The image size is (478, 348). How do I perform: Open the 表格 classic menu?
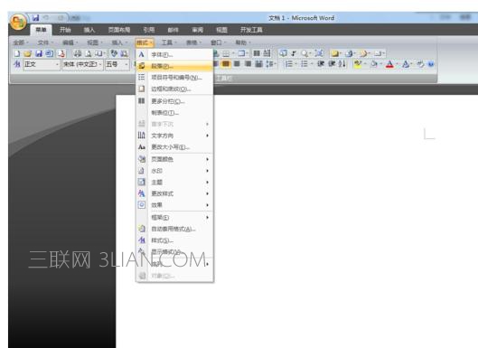[193, 42]
